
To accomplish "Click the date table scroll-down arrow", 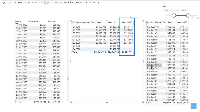I will (x=68, y=100).
